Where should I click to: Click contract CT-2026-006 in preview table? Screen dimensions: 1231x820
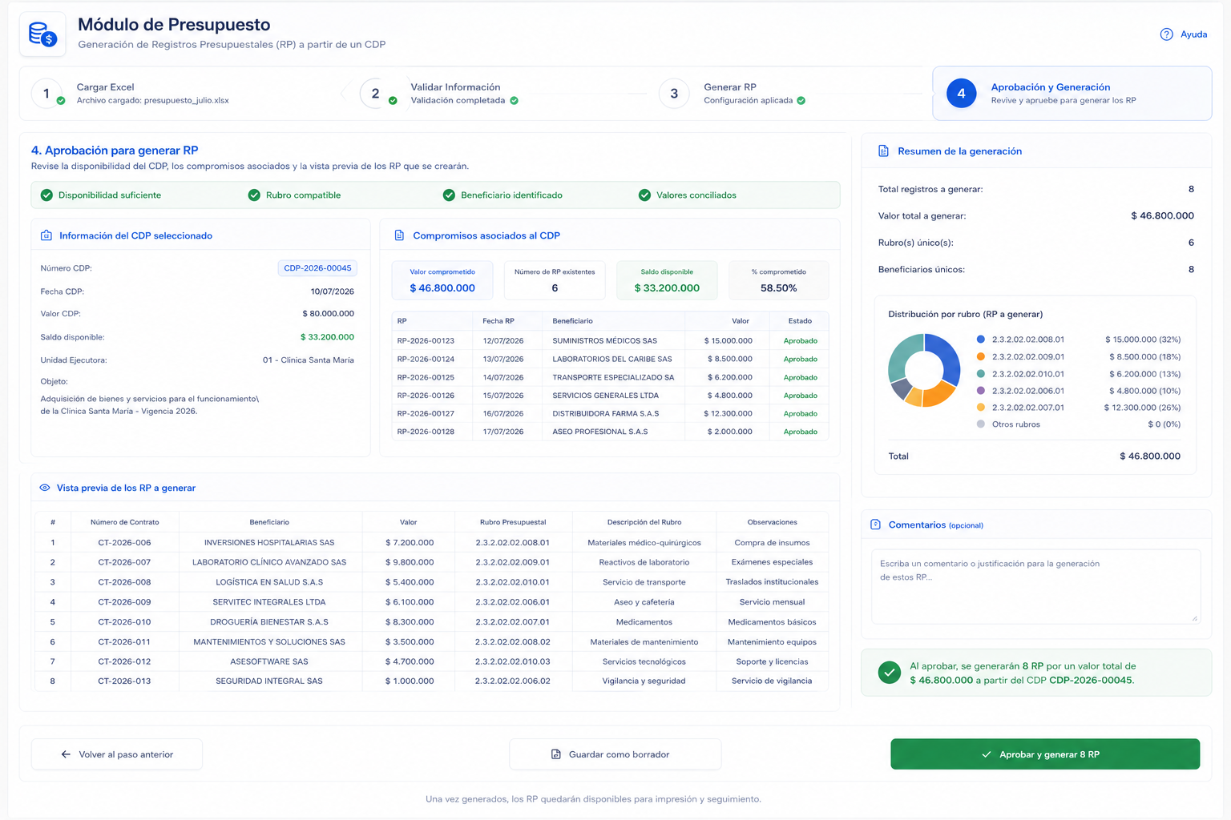coord(124,543)
